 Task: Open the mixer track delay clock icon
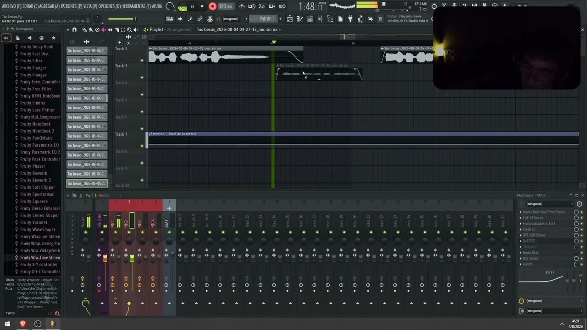click(521, 301)
